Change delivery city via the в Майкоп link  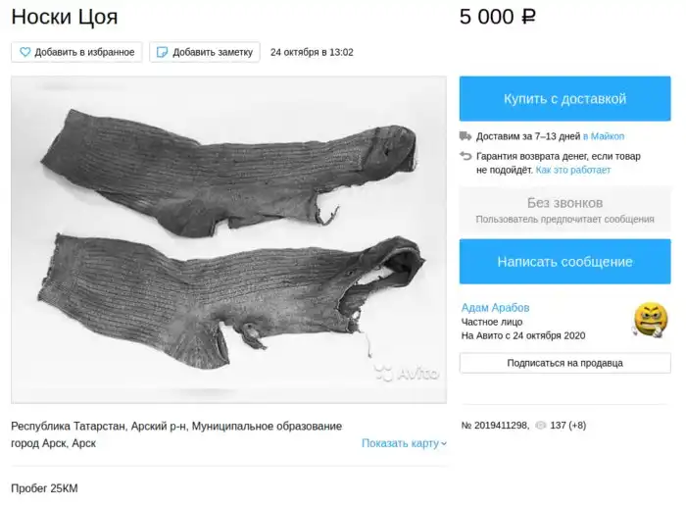coord(604,136)
